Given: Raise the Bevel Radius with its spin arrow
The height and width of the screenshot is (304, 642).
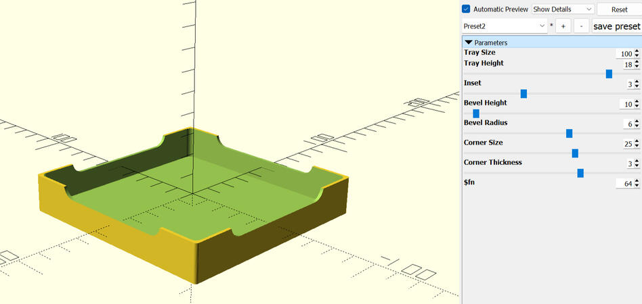Looking at the screenshot, I should pyautogui.click(x=637, y=122).
